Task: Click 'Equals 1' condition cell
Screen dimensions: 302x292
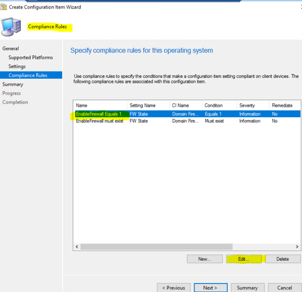Action: coord(213,114)
